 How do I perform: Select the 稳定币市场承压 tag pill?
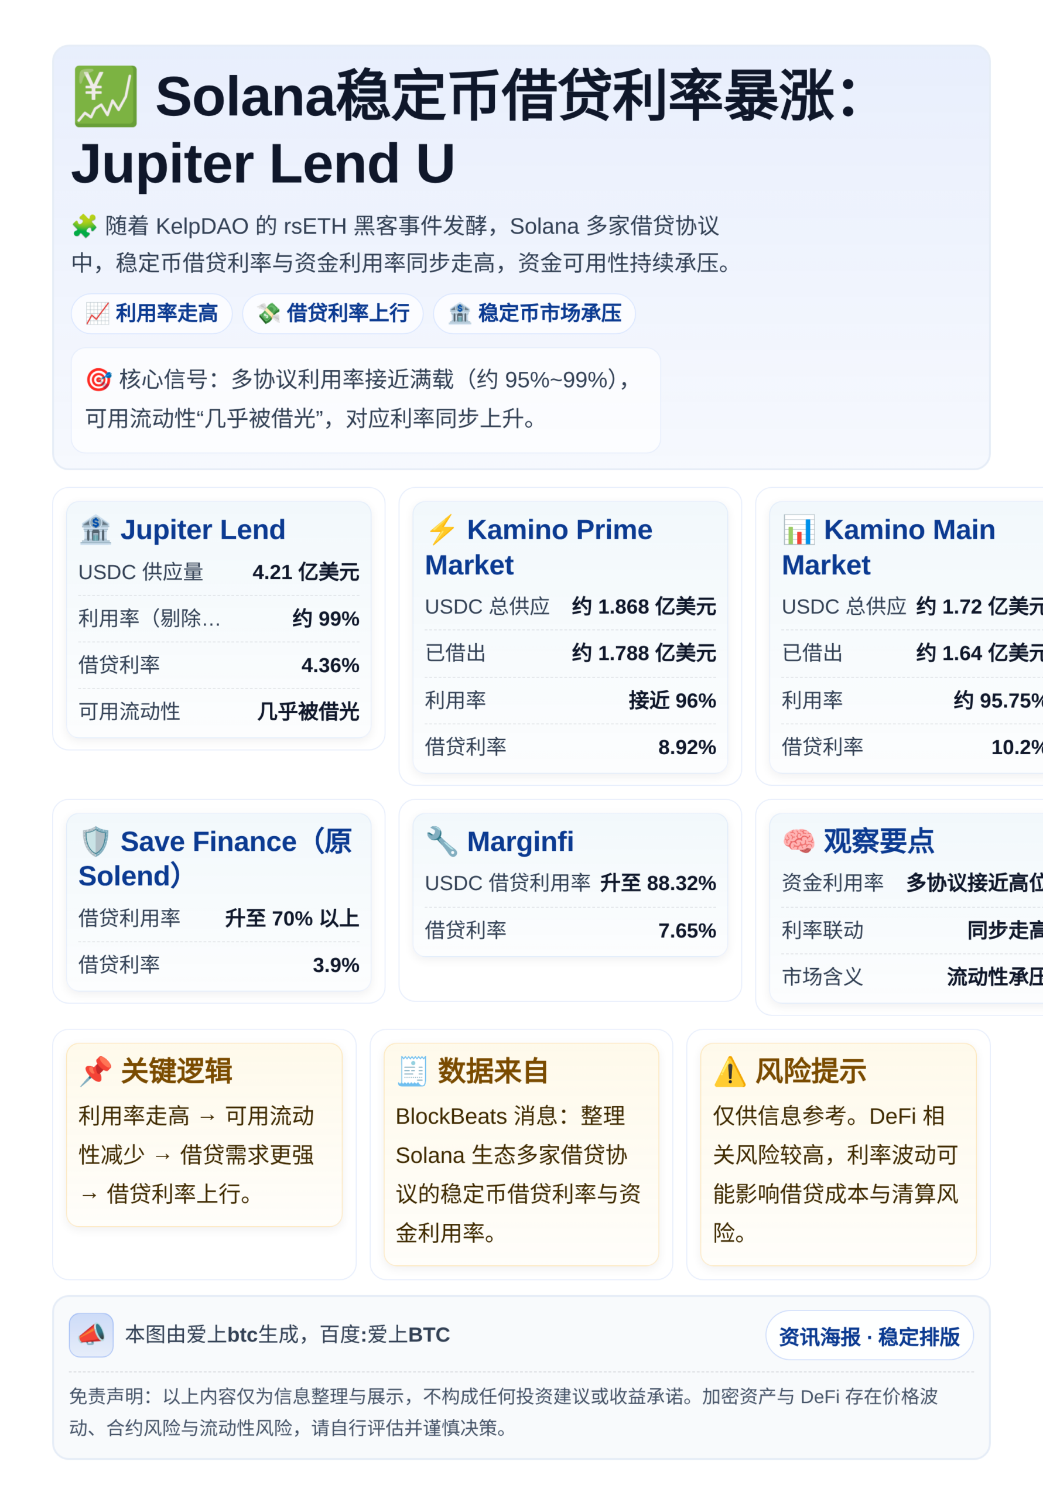[x=534, y=313]
